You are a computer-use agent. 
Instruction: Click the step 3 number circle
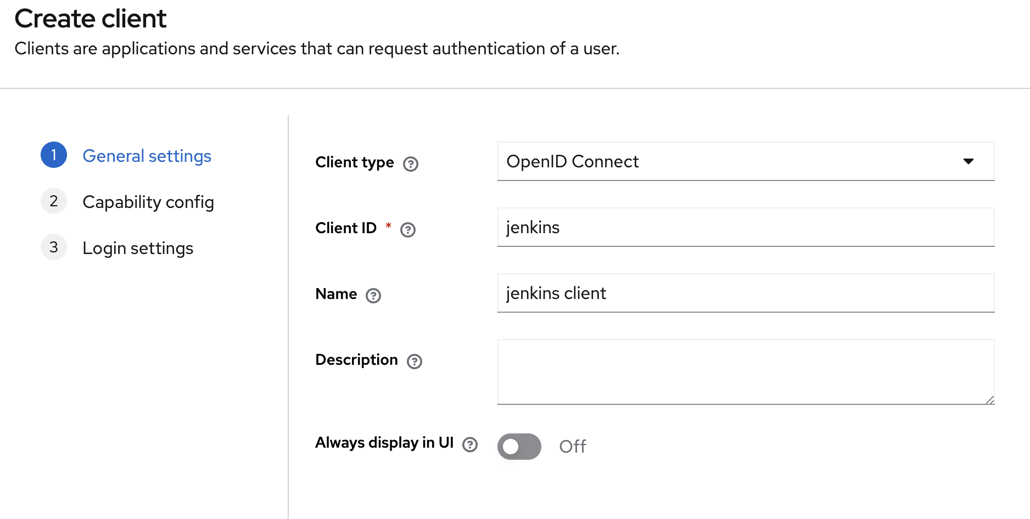pos(54,247)
